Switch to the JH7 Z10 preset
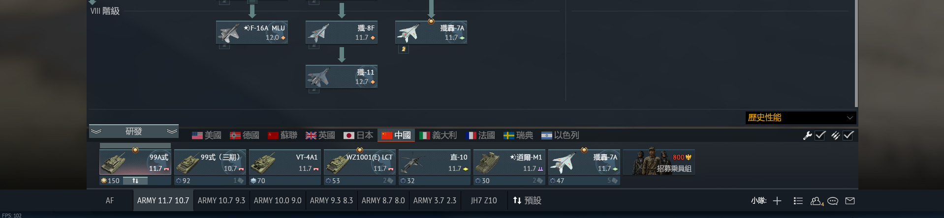 click(x=484, y=200)
